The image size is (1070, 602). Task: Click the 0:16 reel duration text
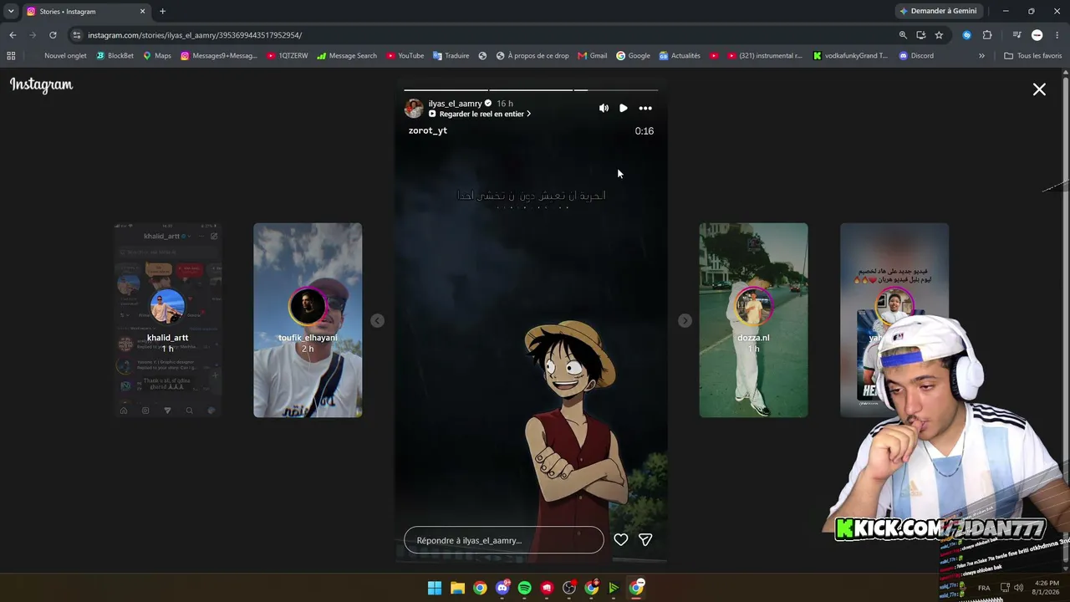pos(644,131)
